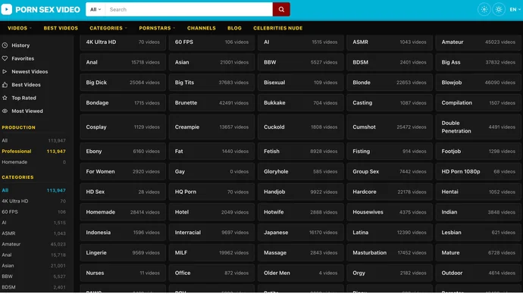Screen dimensions: 523x294
Task: Open the 60 FPS category card
Action: tap(211, 42)
